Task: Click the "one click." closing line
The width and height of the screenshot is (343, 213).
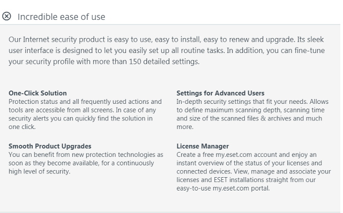Action: [x=22, y=127]
